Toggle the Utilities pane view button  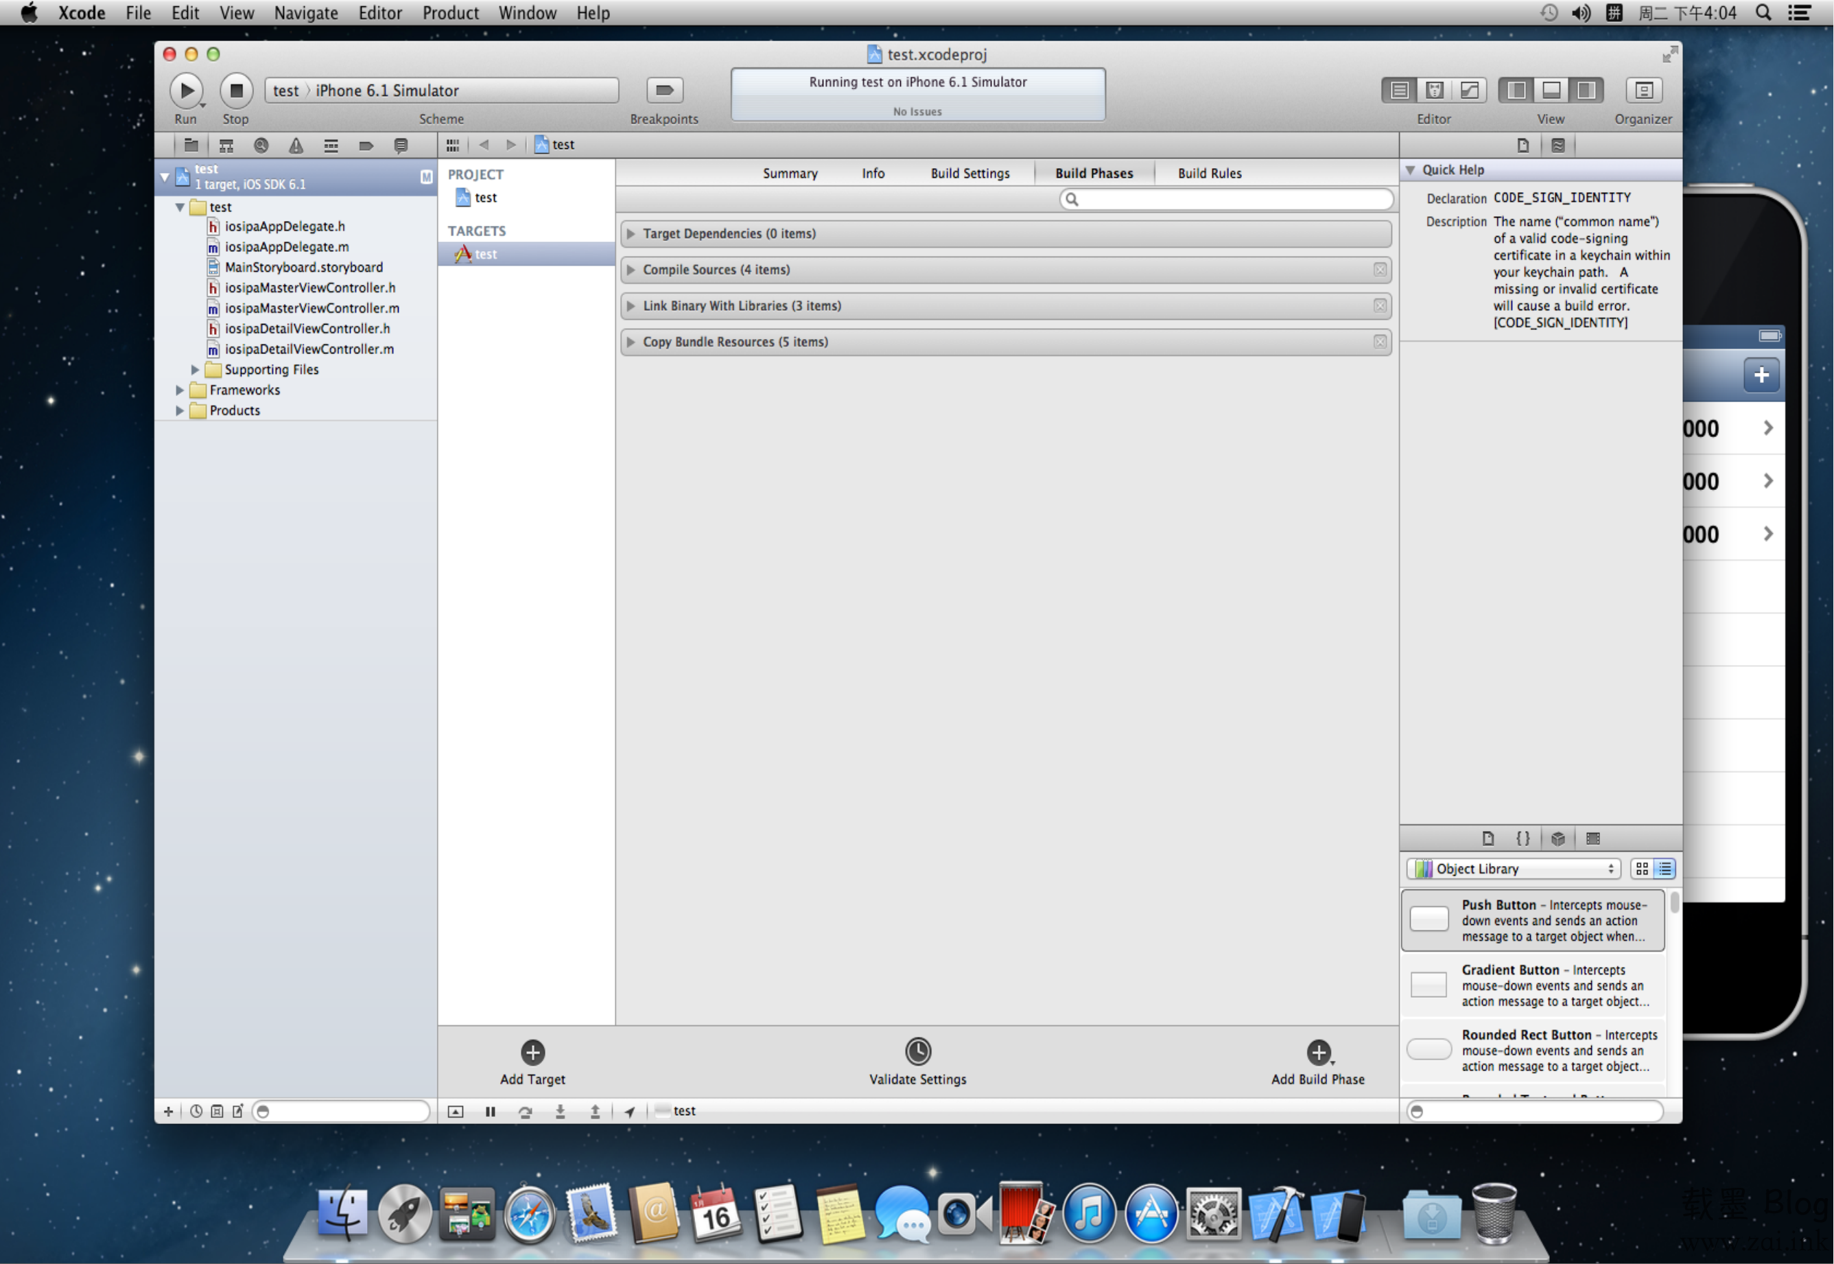tap(1586, 91)
